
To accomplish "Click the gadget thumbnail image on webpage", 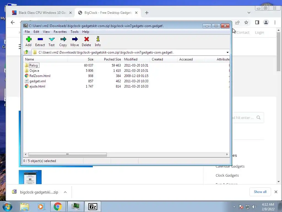I will click(30, 177).
